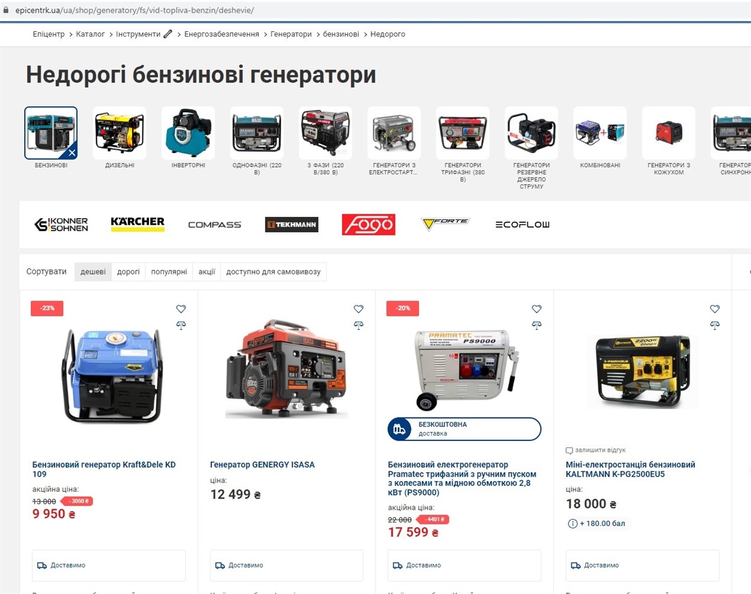The width and height of the screenshot is (751, 594).
Task: Click the 12 499 ₴ price
Action: pyautogui.click(x=236, y=495)
